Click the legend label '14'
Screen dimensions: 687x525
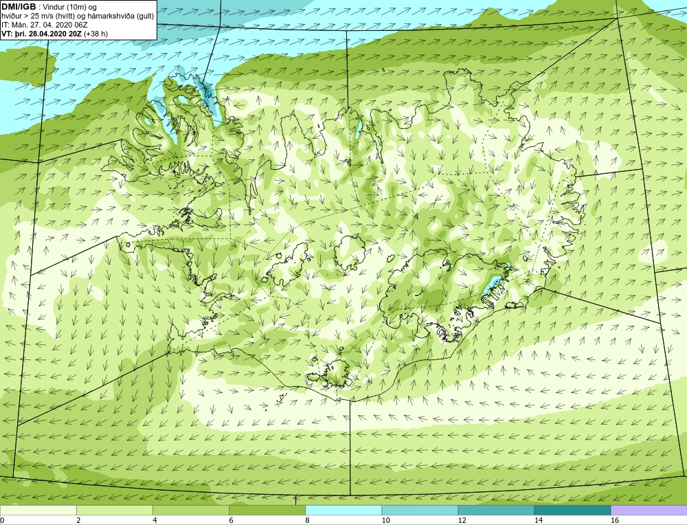539,520
